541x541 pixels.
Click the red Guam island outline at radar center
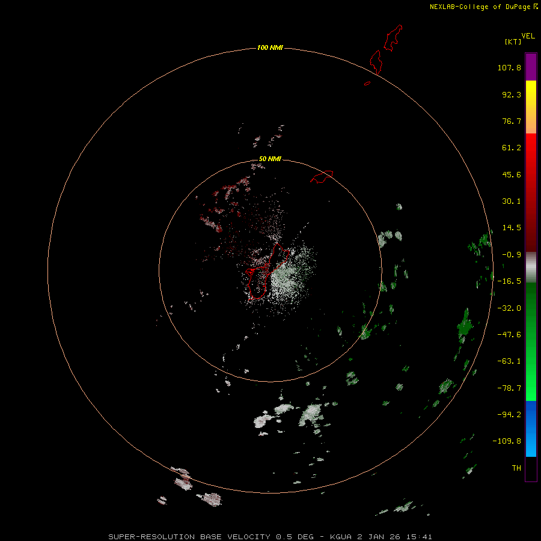tap(267, 271)
